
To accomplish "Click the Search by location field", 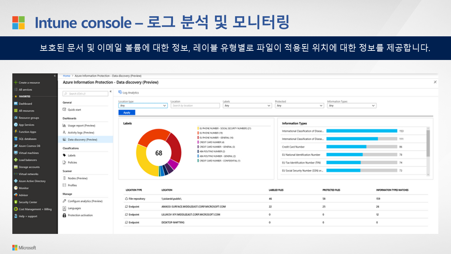I will pyautogui.click(x=195, y=105).
